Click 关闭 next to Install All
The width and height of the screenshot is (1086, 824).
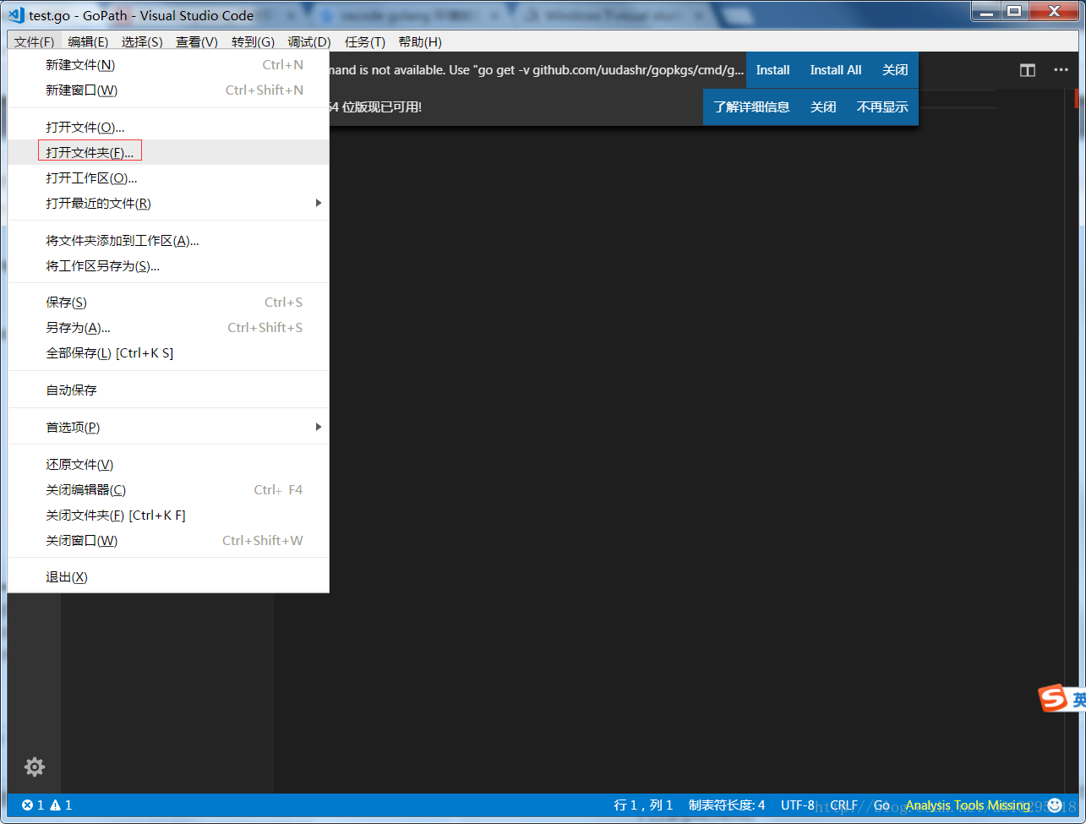(895, 70)
